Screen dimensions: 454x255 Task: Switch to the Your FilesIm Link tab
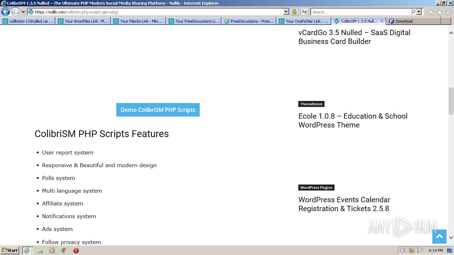tap(138, 21)
